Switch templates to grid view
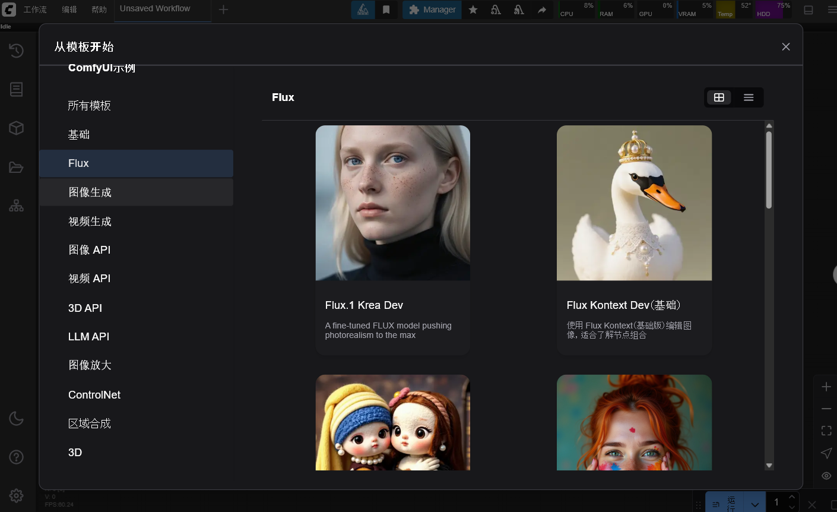The height and width of the screenshot is (512, 837). click(719, 97)
